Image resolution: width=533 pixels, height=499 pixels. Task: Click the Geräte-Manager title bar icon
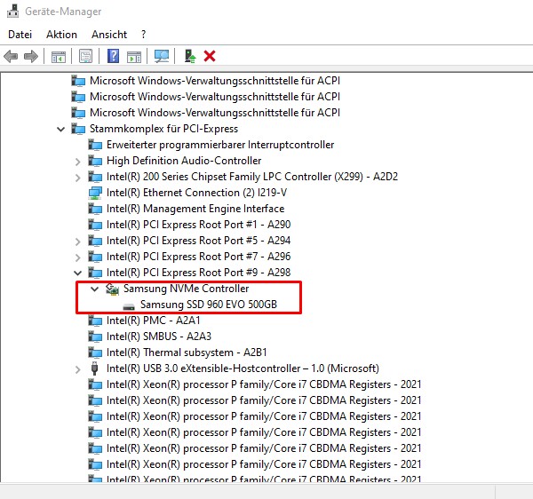click(x=13, y=12)
